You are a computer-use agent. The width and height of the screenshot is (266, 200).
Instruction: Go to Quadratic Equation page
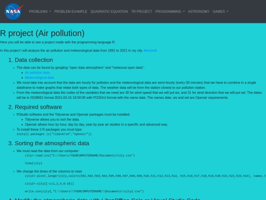coord(109,11)
